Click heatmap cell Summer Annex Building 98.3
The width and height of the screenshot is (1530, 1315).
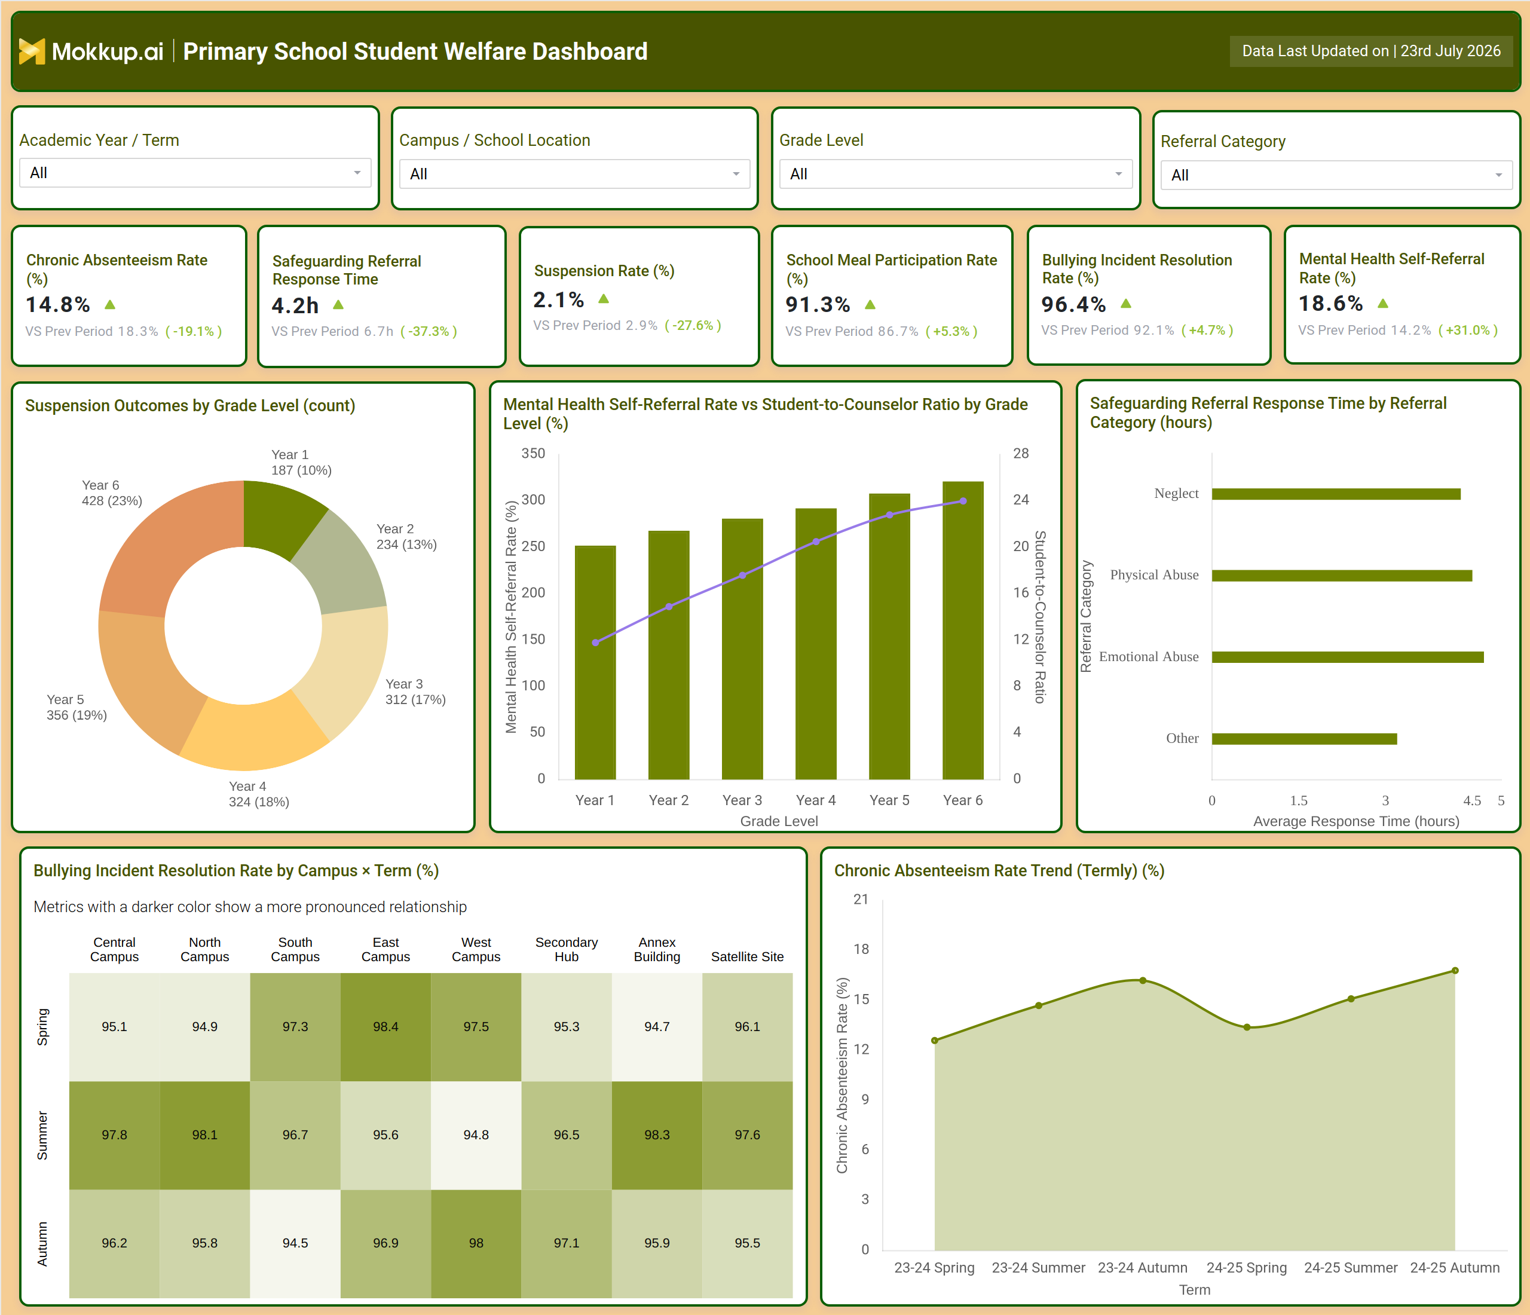click(x=657, y=1135)
